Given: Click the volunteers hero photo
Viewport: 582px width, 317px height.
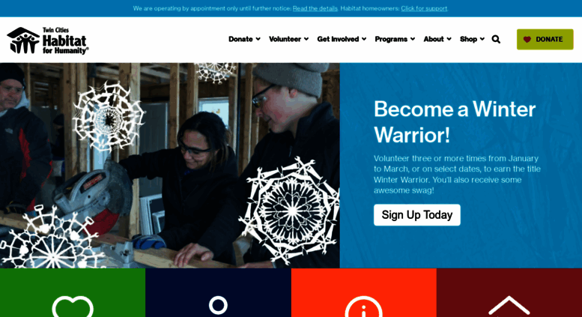Looking at the screenshot, I should (x=169, y=166).
